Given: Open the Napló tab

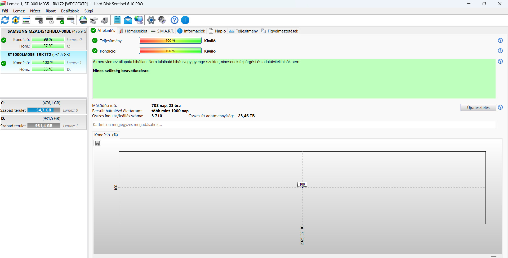Looking at the screenshot, I should [217, 31].
